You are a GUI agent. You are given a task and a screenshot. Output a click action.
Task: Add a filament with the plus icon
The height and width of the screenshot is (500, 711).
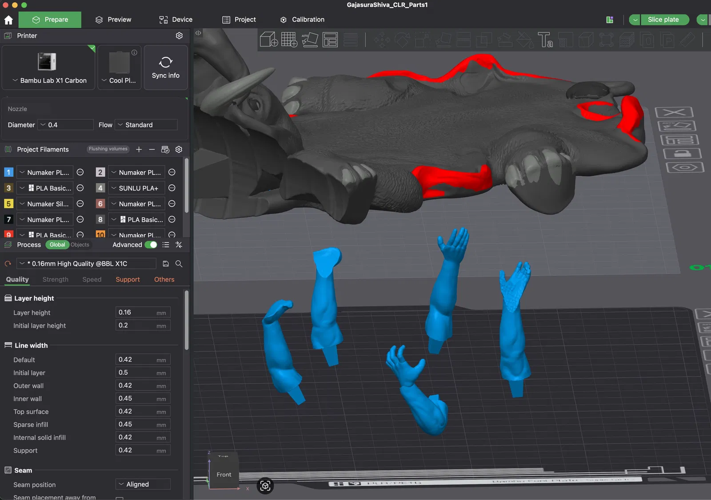(x=139, y=150)
